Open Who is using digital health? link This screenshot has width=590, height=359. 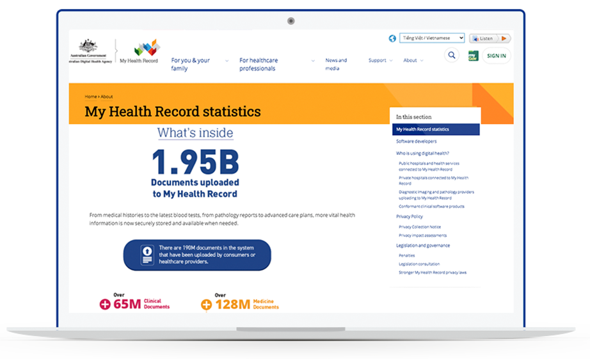(422, 154)
